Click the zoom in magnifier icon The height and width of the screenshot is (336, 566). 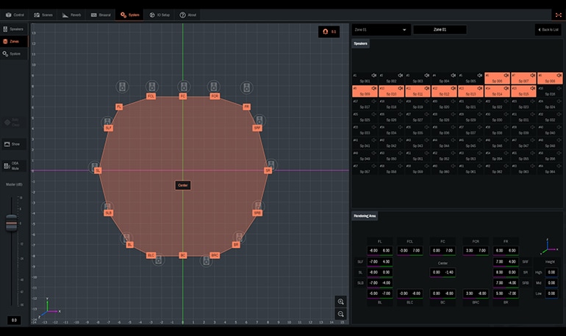[x=340, y=302]
